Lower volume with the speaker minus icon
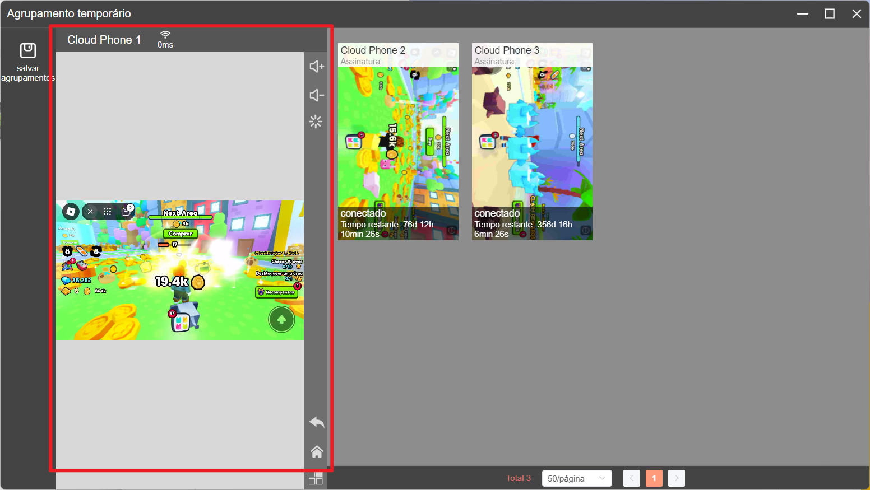 coord(317,95)
